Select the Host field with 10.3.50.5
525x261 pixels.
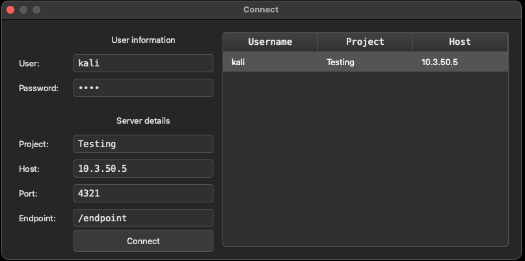coord(143,169)
